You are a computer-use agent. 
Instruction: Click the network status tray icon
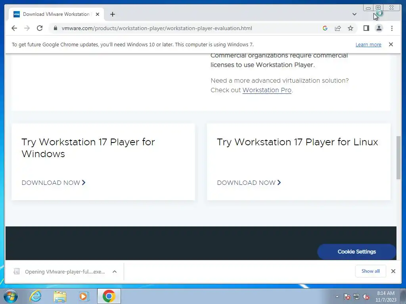pos(356,296)
